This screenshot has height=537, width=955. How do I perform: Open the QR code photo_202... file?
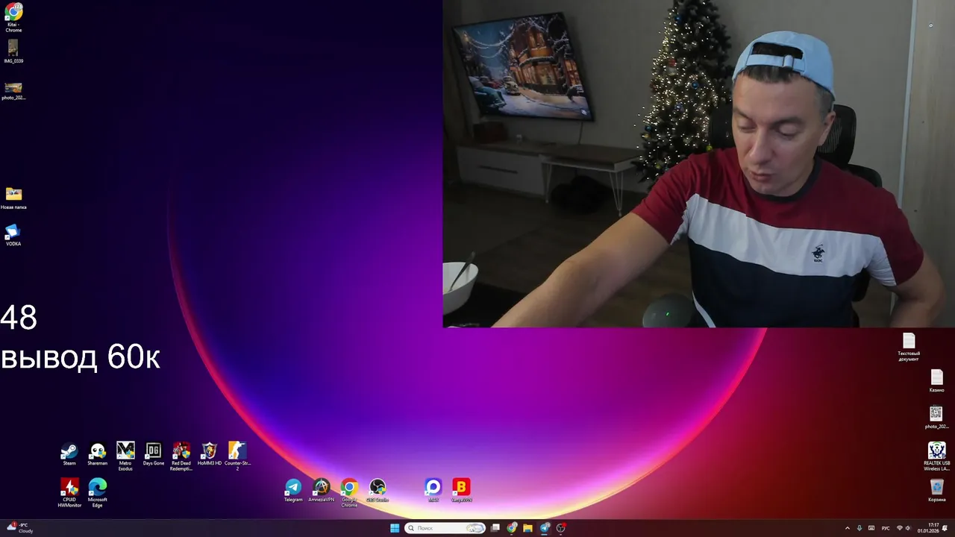tap(936, 418)
